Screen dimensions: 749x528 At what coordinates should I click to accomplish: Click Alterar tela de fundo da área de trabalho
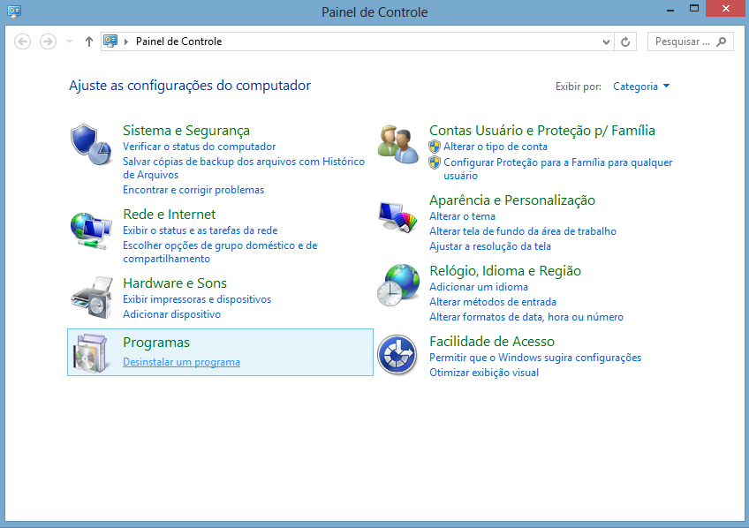coord(523,231)
